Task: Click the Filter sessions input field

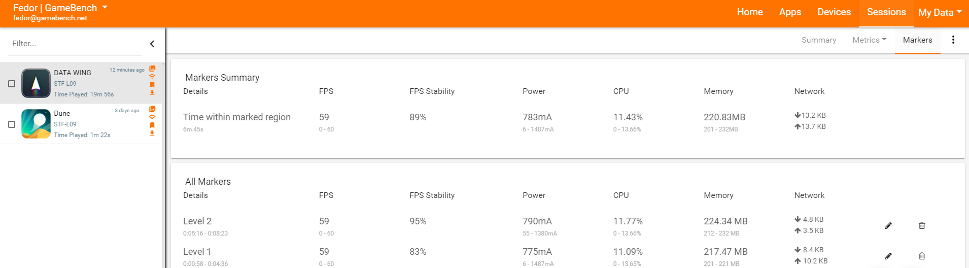Action: 76,44
